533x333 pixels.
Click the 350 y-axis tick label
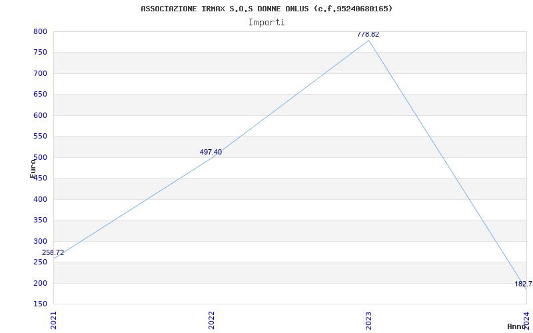[40, 220]
